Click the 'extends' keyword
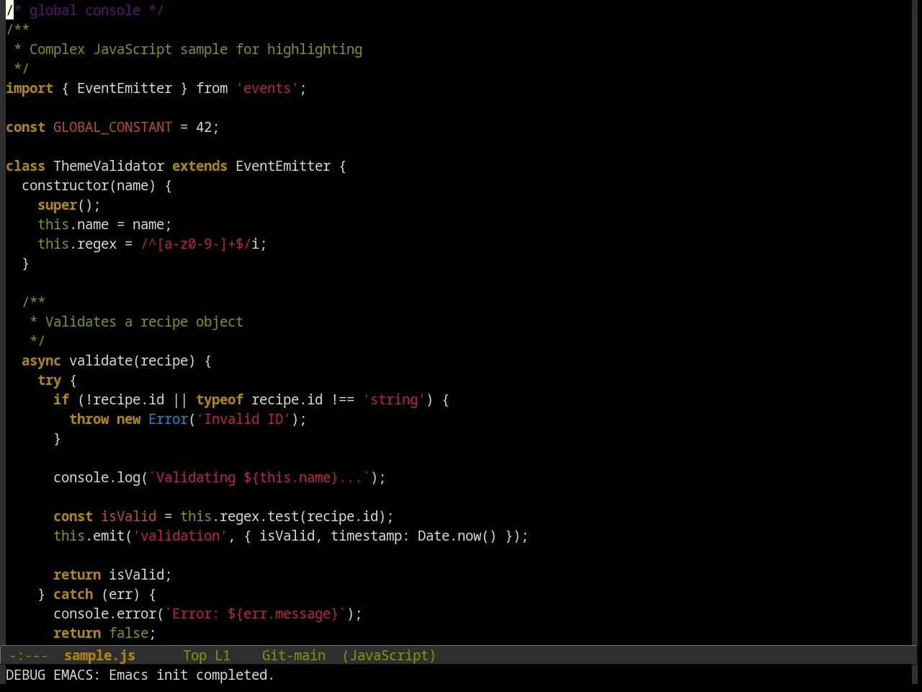Screen dimensions: 922x692 coord(200,166)
